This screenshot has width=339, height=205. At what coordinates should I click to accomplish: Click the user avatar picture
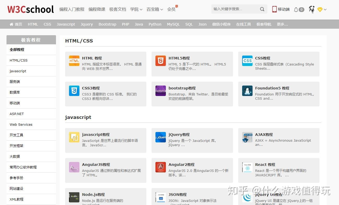312,9
